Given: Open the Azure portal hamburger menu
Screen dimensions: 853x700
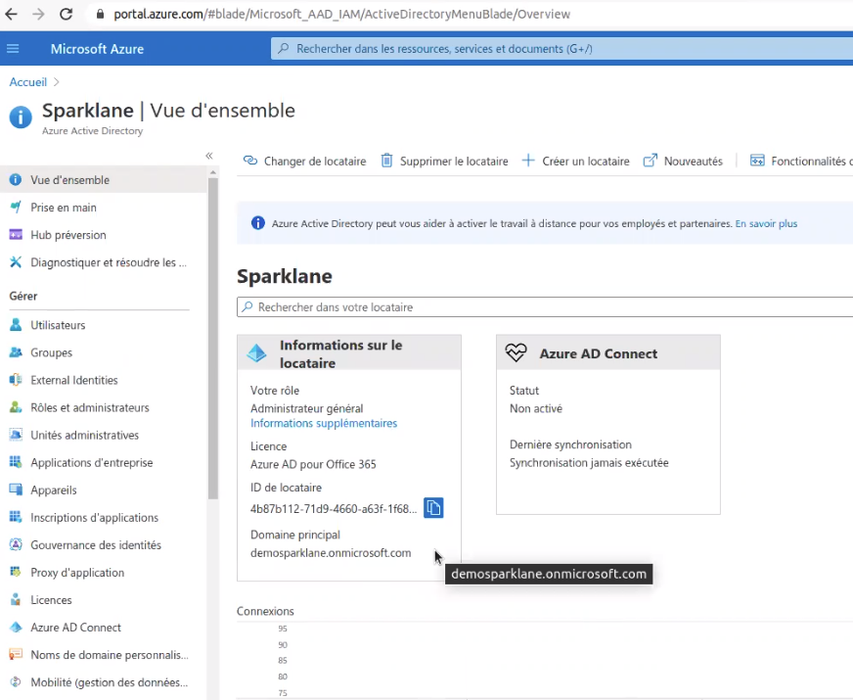Looking at the screenshot, I should [13, 48].
